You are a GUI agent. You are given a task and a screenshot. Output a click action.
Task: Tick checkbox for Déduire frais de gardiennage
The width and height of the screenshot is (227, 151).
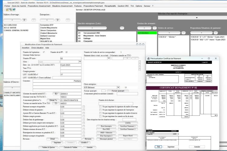click(84, 120)
